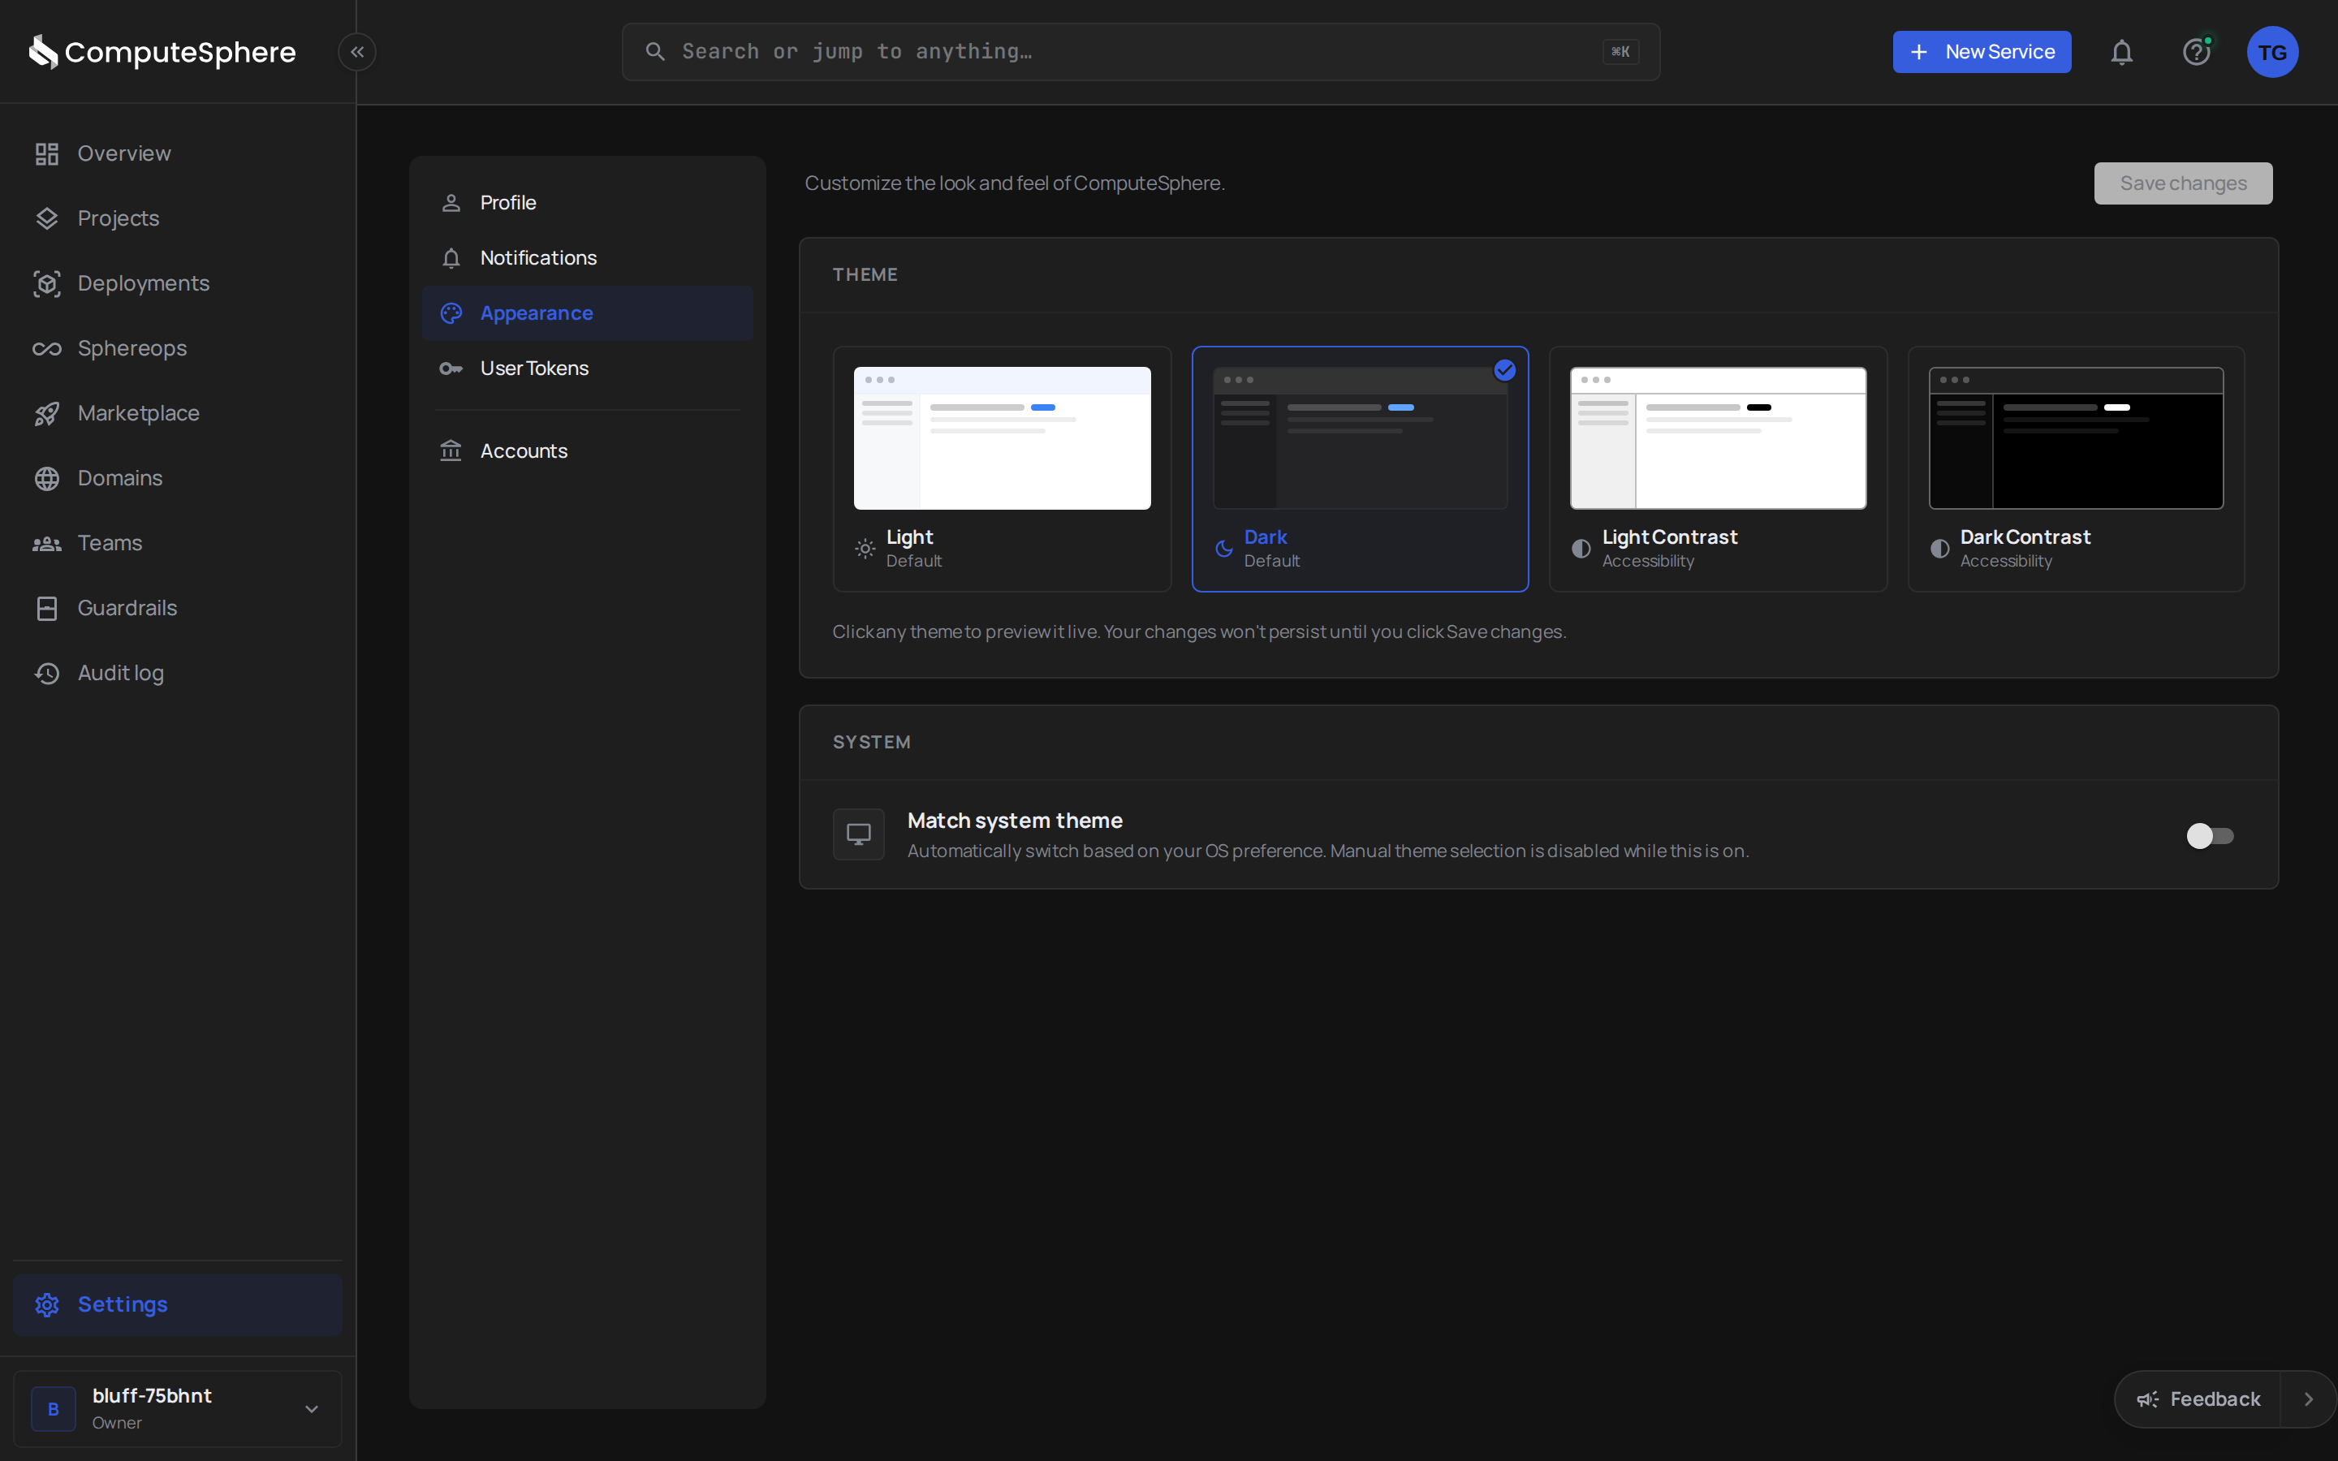Open the TG user avatar menu
The height and width of the screenshot is (1461, 2338).
(x=2272, y=52)
